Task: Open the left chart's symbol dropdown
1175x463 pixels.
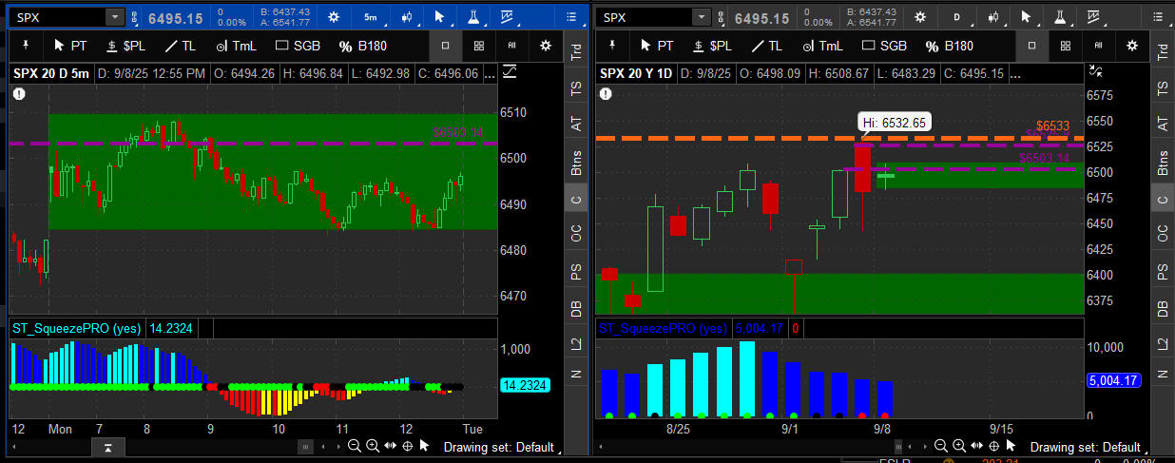Action: (x=115, y=17)
